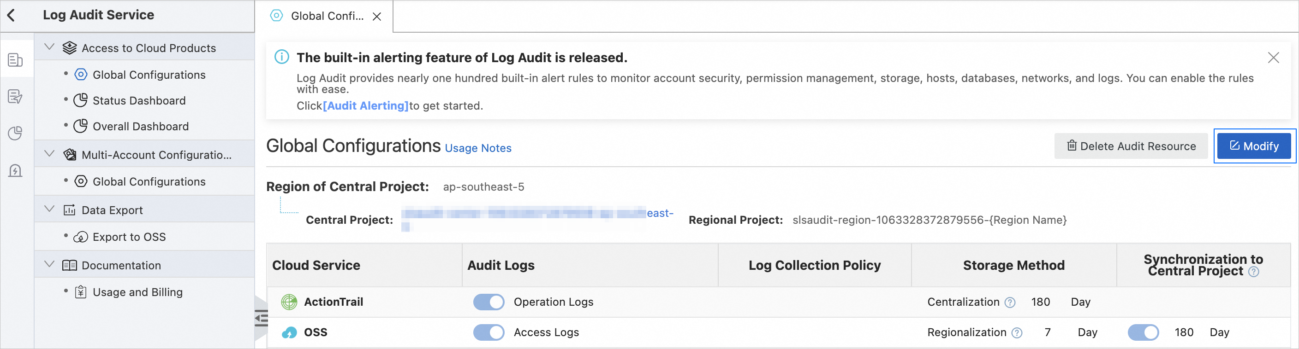This screenshot has width=1299, height=349.
Task: Click the alert bell icon in left rail
Action: point(15,171)
